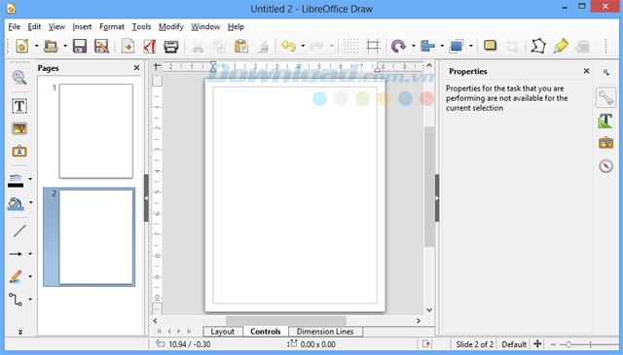Open the File menu
The width and height of the screenshot is (623, 355).
pos(14,26)
